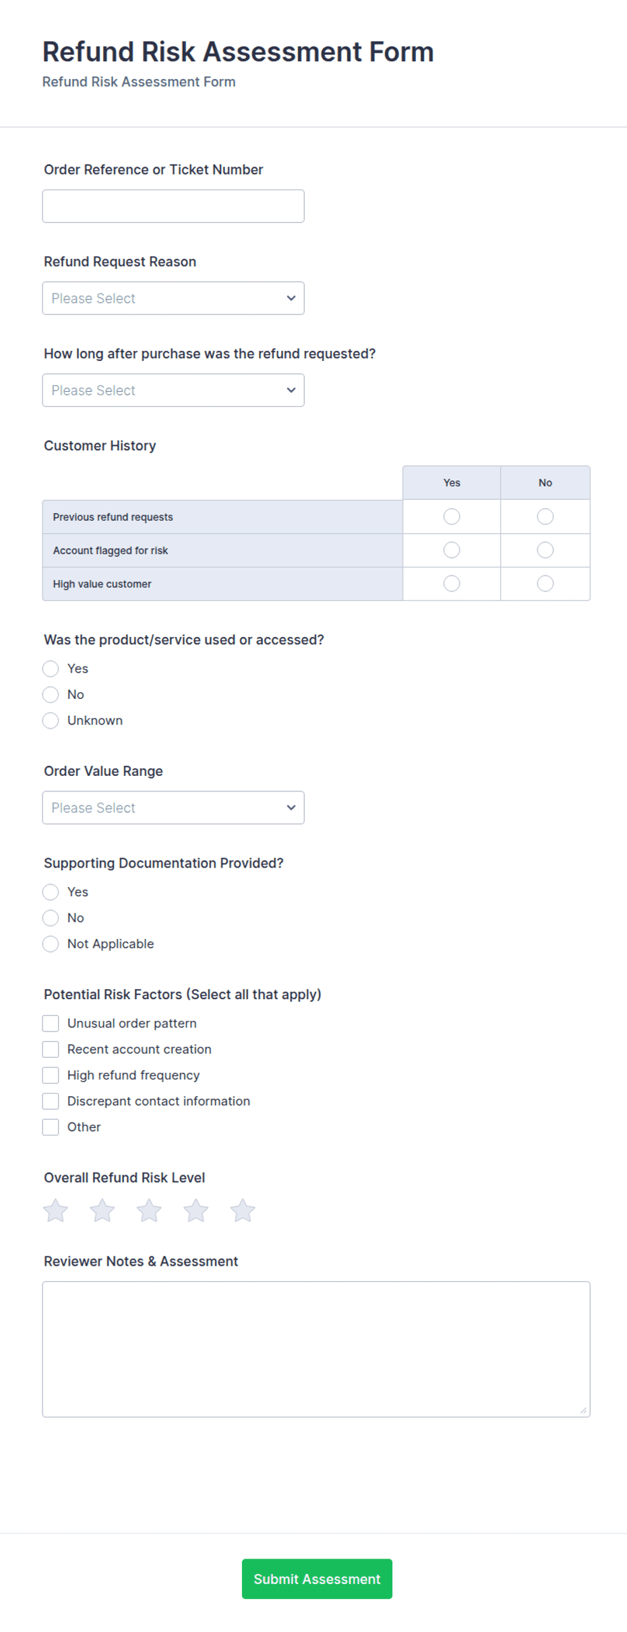The height and width of the screenshot is (1632, 627).
Task: Open the Order Value Range dropdown
Action: point(173,808)
